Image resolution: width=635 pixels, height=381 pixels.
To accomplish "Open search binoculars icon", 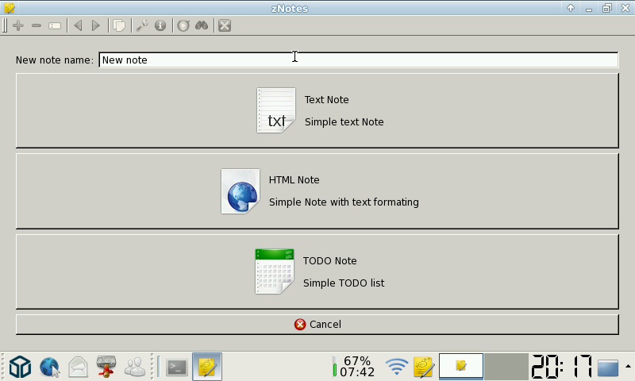I will [x=202, y=25].
